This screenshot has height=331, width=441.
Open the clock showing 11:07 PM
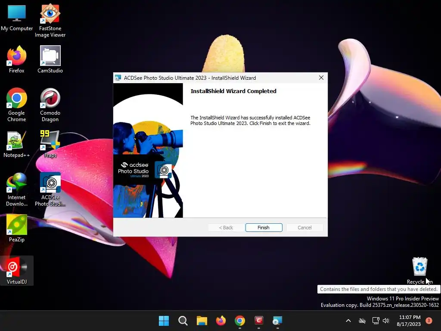click(x=409, y=321)
